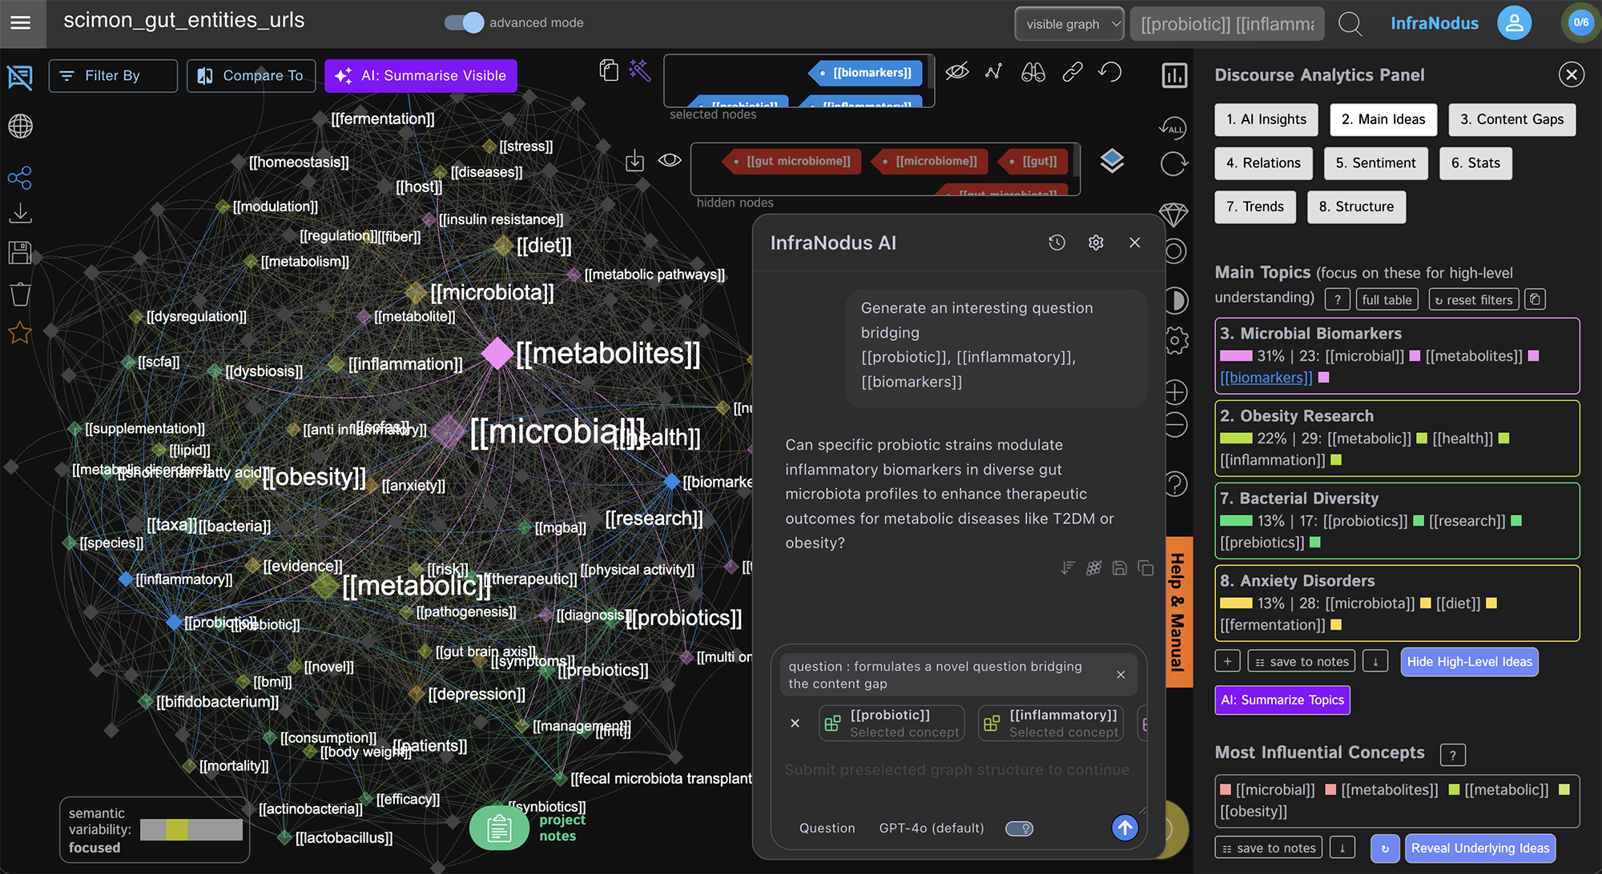This screenshot has width=1602, height=874.
Task: Click the undo selection arrow icon
Action: (x=1110, y=72)
